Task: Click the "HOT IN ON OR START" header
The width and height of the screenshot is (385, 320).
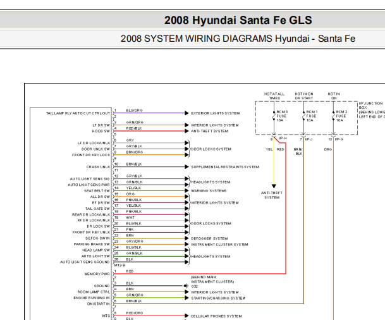Action: [304, 96]
